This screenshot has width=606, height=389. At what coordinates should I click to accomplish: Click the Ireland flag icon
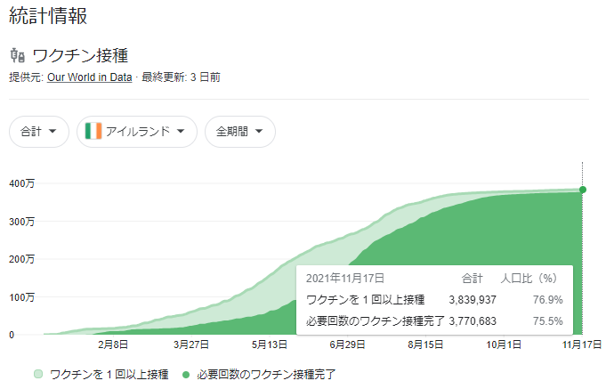click(93, 132)
